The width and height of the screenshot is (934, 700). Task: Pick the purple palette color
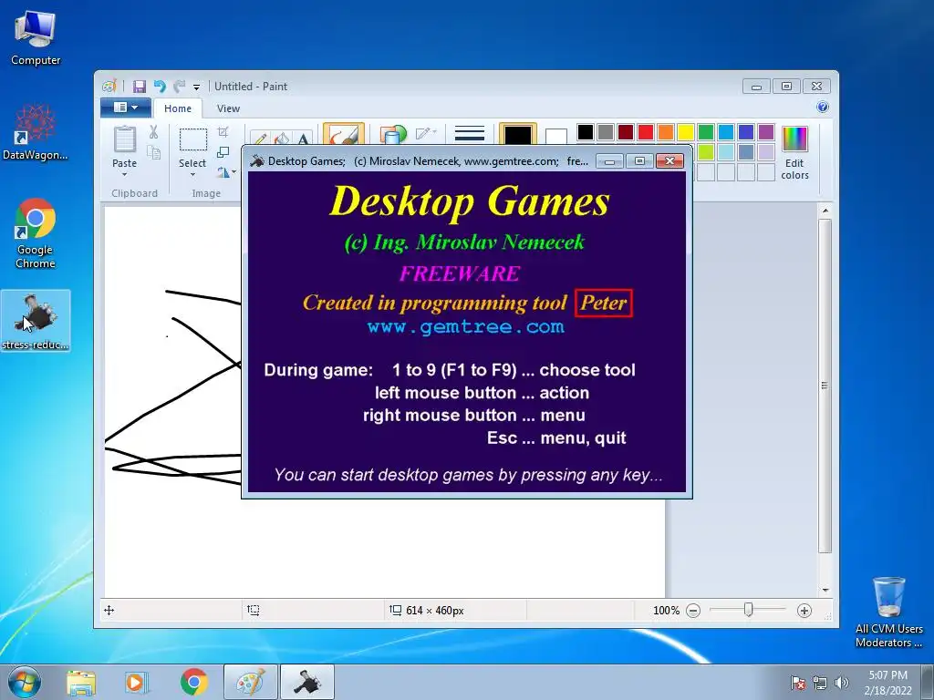[x=766, y=132]
